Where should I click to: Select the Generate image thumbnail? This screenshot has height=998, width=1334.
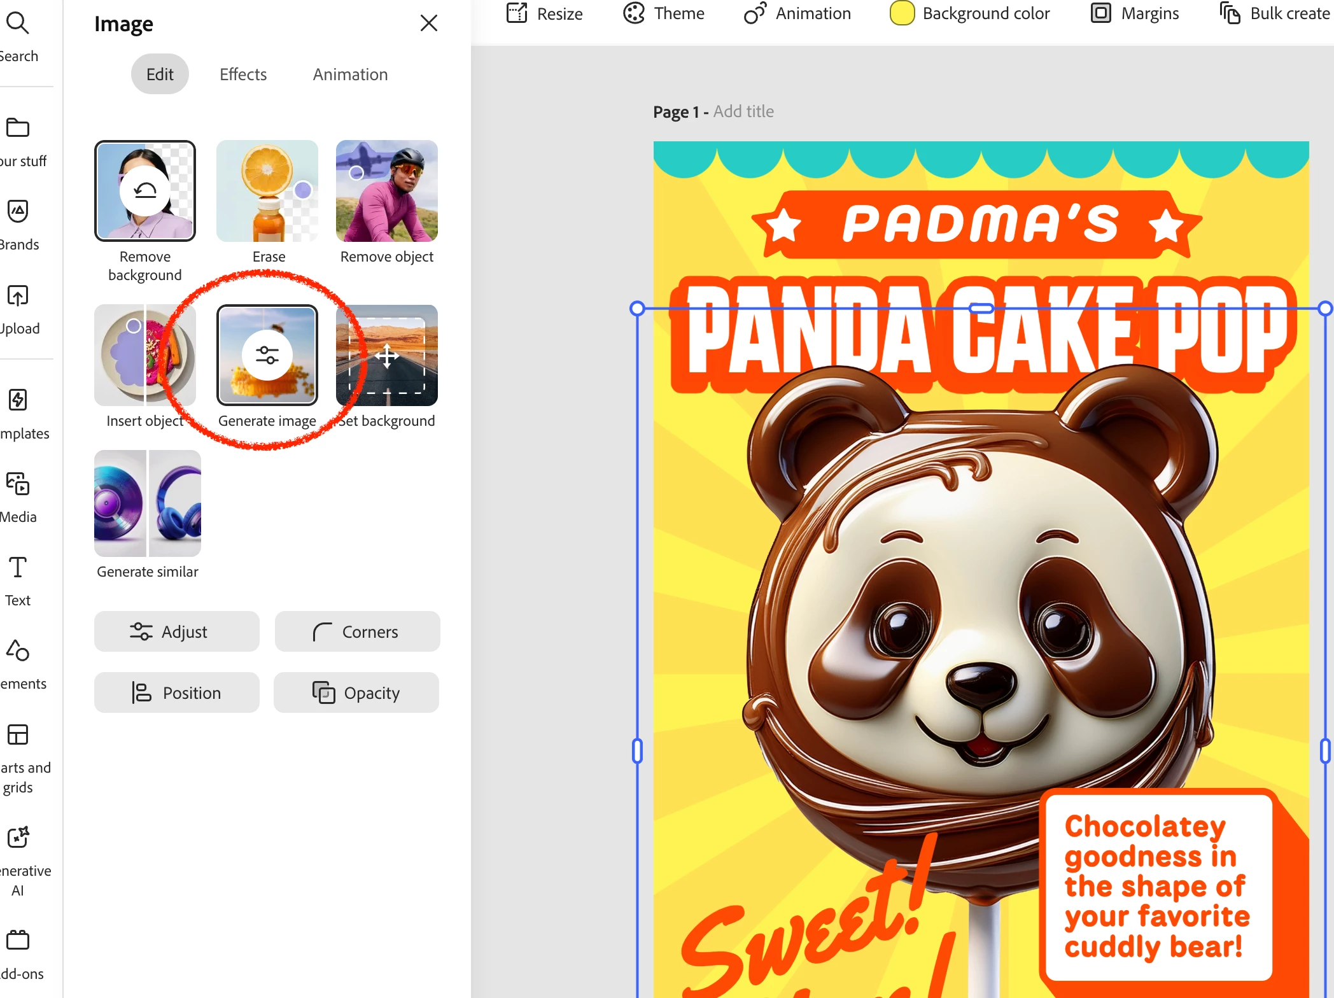click(267, 355)
